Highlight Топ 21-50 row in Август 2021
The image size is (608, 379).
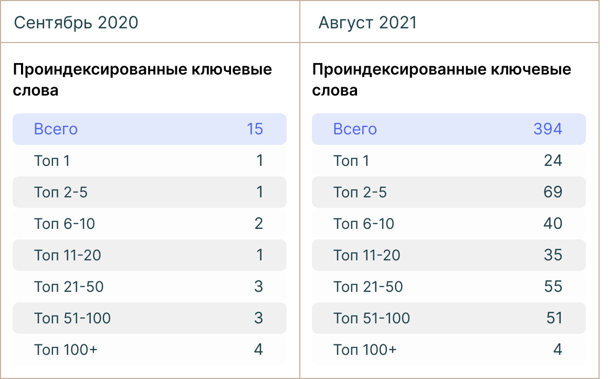click(x=448, y=287)
